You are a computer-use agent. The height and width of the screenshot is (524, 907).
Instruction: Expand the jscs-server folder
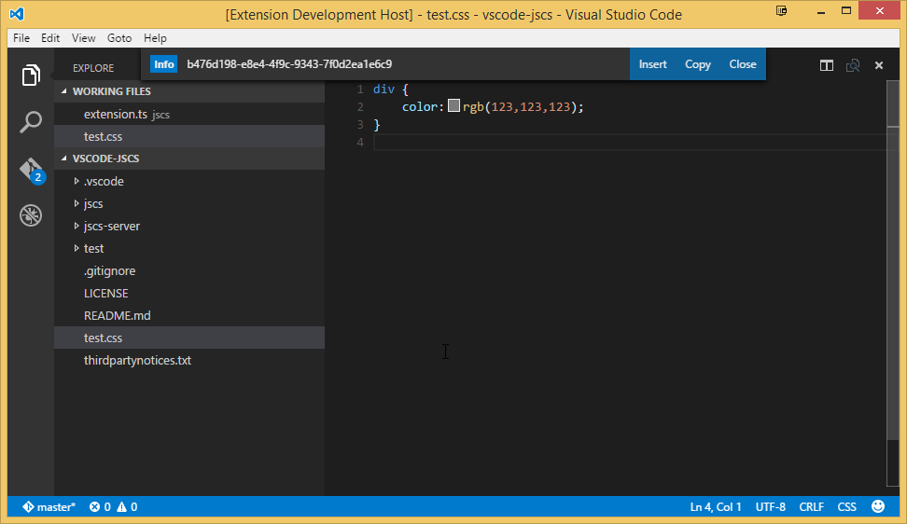point(77,226)
